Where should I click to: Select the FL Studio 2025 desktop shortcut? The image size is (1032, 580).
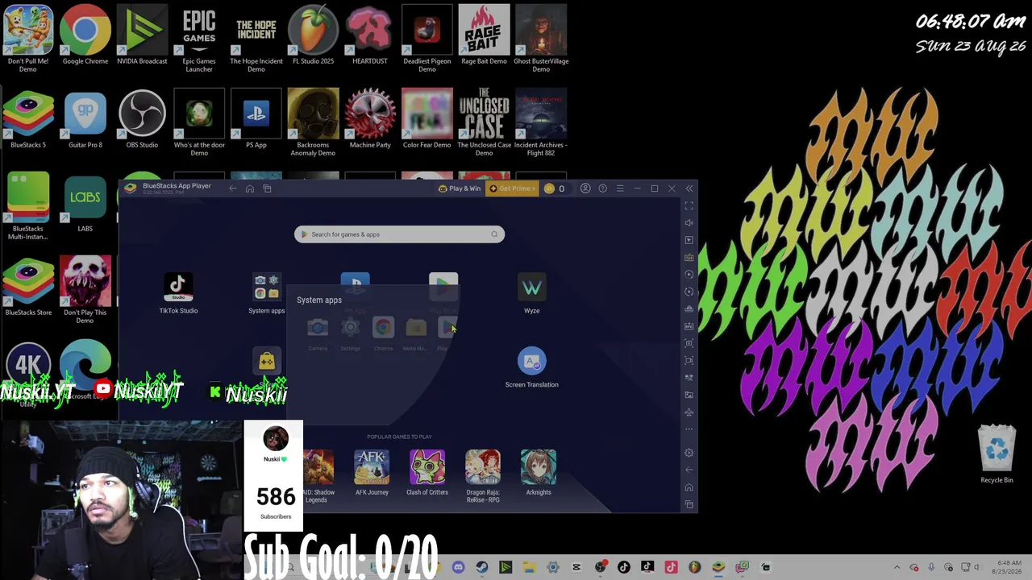pos(313,35)
